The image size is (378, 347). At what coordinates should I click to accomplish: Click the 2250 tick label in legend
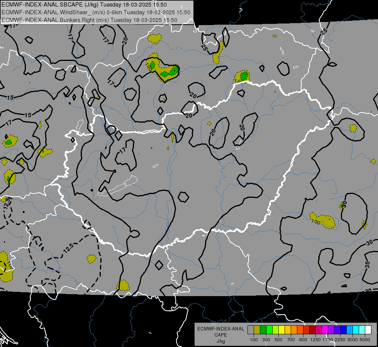pos(340,340)
